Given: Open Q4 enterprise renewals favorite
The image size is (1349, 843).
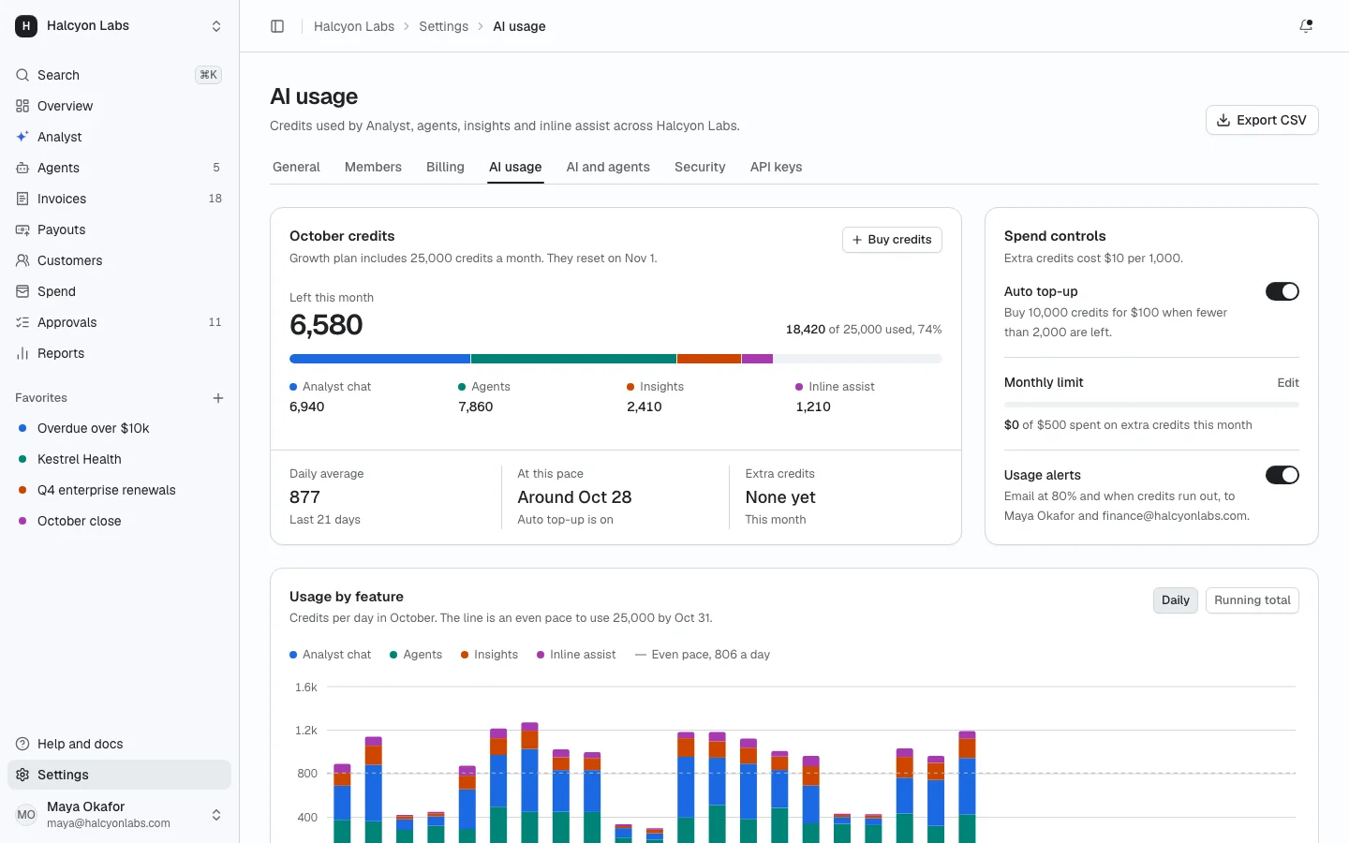Looking at the screenshot, I should pyautogui.click(x=119, y=490).
